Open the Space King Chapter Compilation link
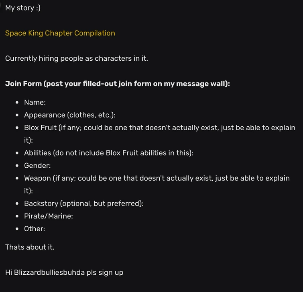The image size is (303, 292). 60,33
